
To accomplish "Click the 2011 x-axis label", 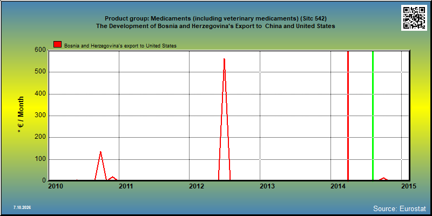I will pyautogui.click(x=126, y=186).
